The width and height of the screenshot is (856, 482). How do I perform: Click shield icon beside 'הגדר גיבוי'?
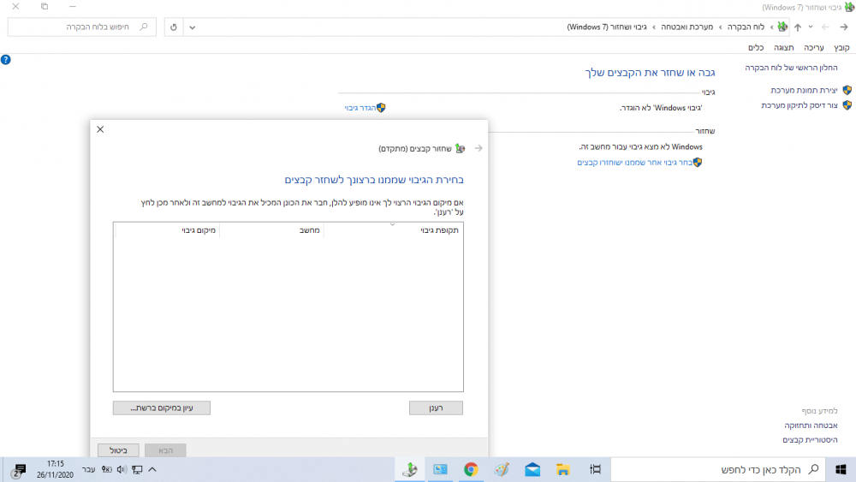pyautogui.click(x=381, y=108)
